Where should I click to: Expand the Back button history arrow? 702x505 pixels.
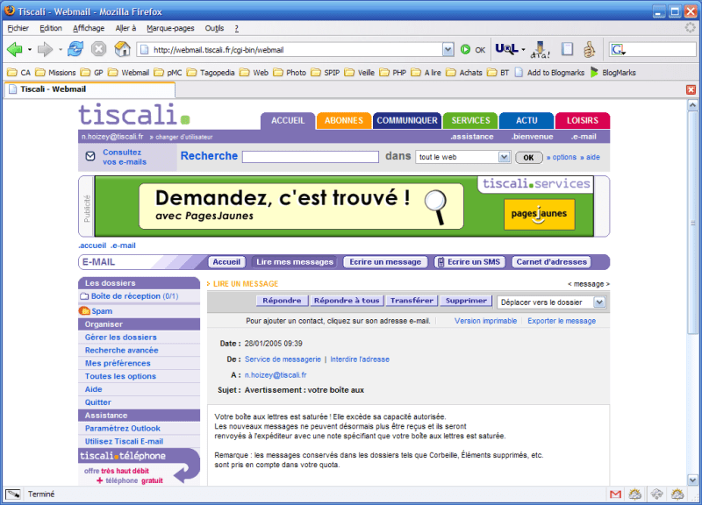click(x=30, y=49)
